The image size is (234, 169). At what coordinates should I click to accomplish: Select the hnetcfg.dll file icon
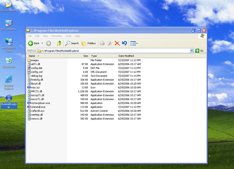coord(29,80)
